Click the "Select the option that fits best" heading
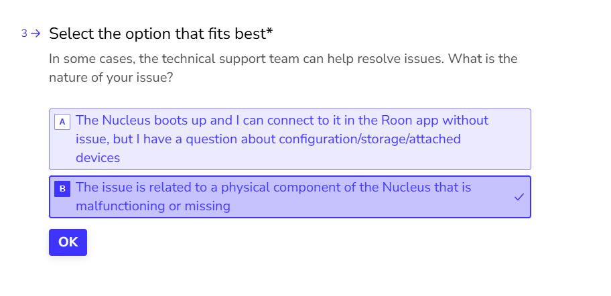Image resolution: width=611 pixels, height=296 pixels. (x=157, y=33)
